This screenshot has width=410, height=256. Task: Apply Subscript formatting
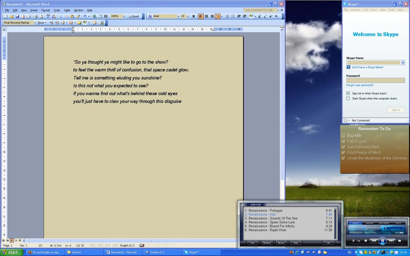pyautogui.click(x=276, y=16)
